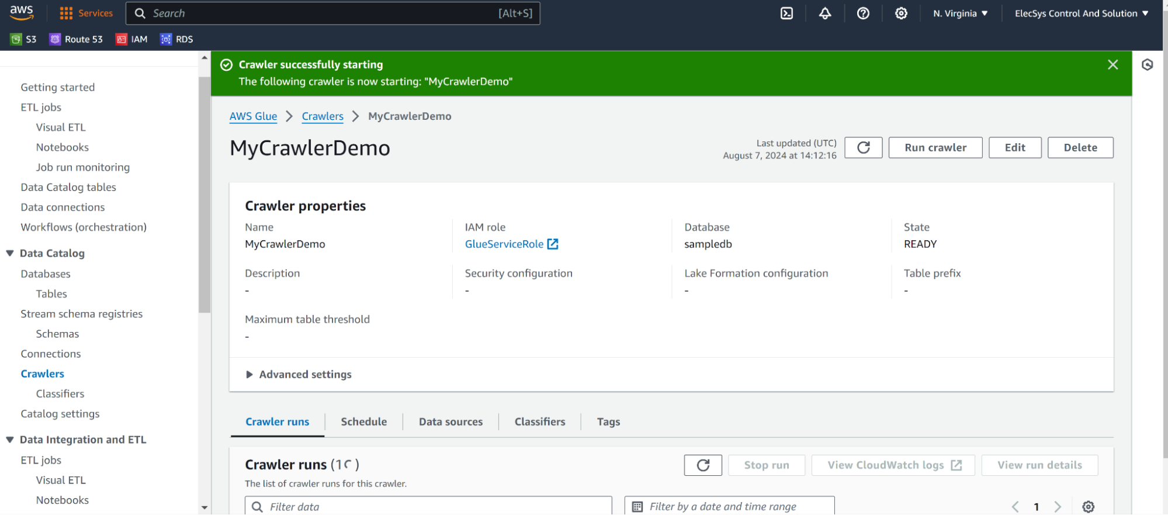Expand Advanced settings section
Image resolution: width=1168 pixels, height=515 pixels.
(x=299, y=375)
